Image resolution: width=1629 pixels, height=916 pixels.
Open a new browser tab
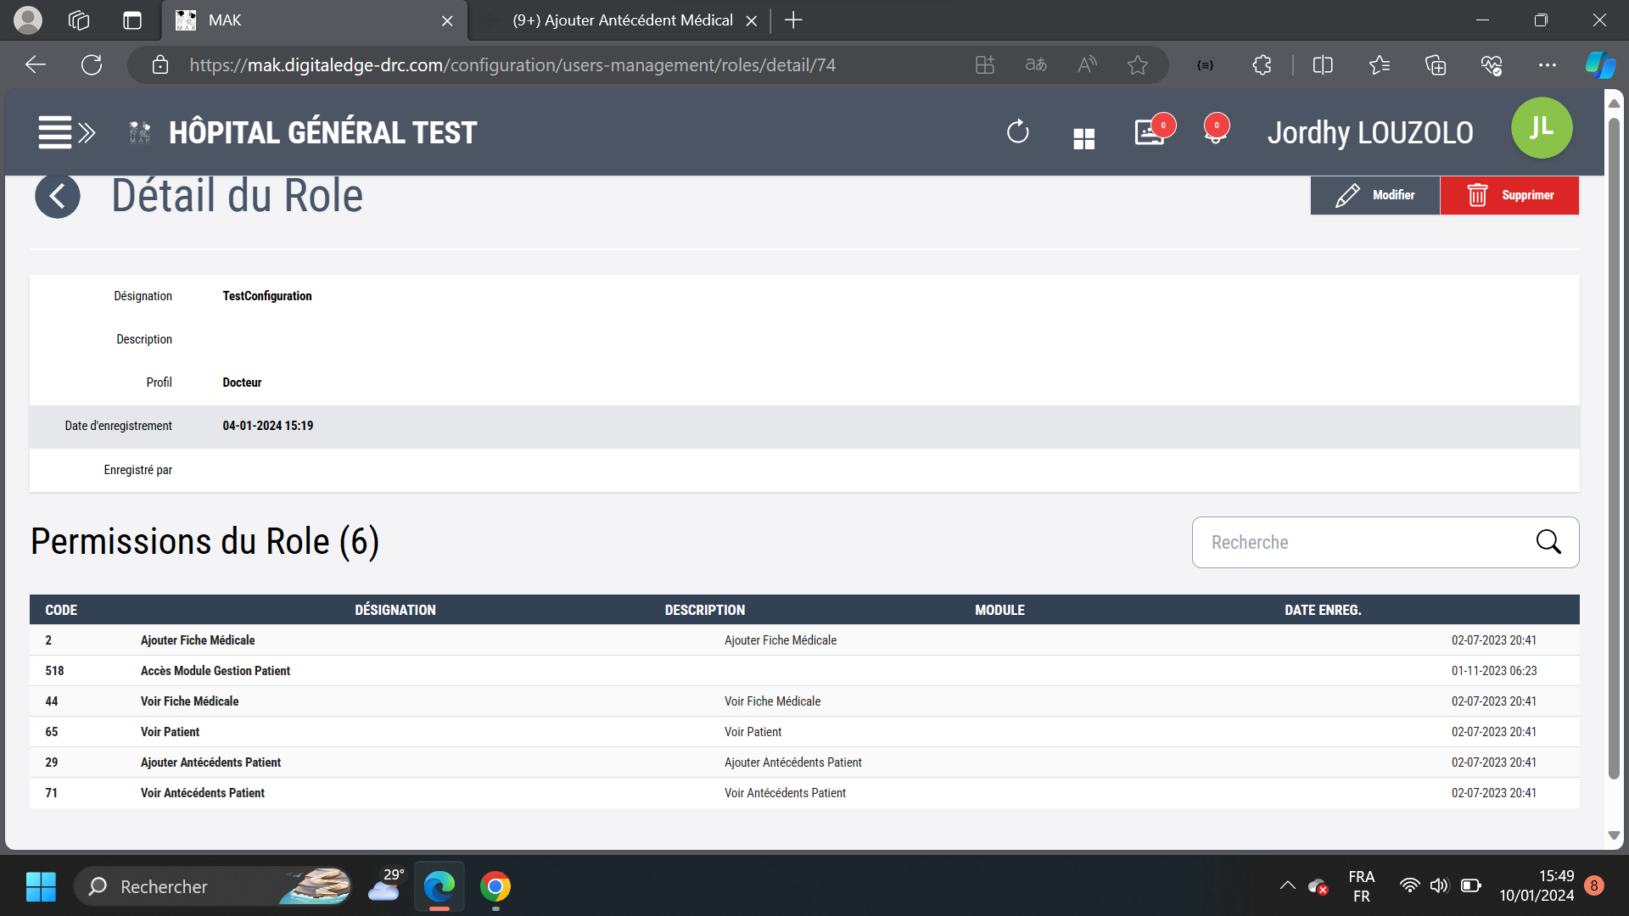(793, 20)
